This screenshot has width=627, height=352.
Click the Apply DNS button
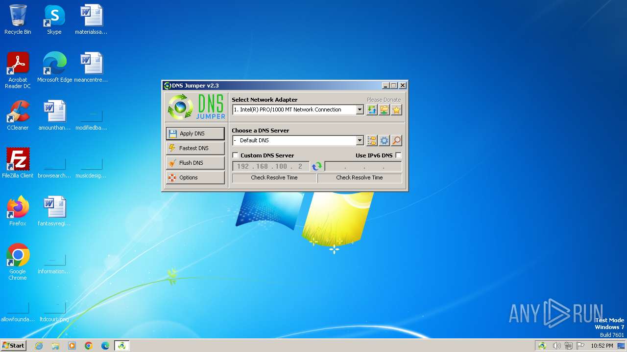click(x=195, y=133)
